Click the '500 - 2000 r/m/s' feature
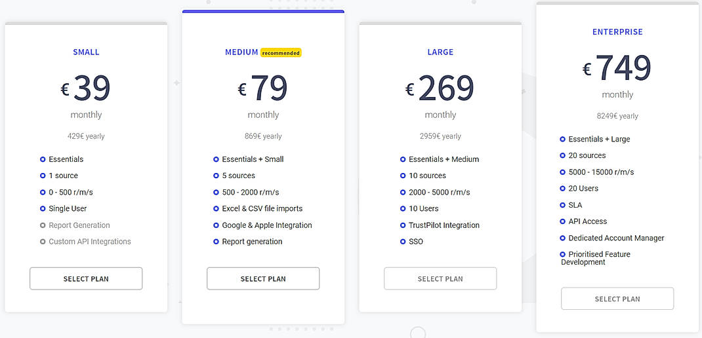Viewport: 702px width, 338px height. point(250,192)
